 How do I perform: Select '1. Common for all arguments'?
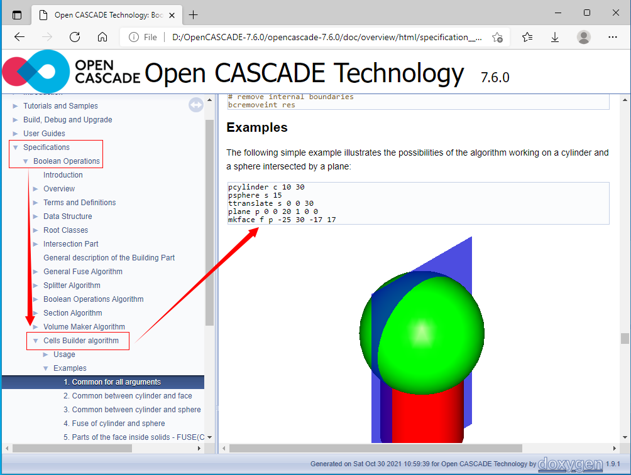[112, 382]
